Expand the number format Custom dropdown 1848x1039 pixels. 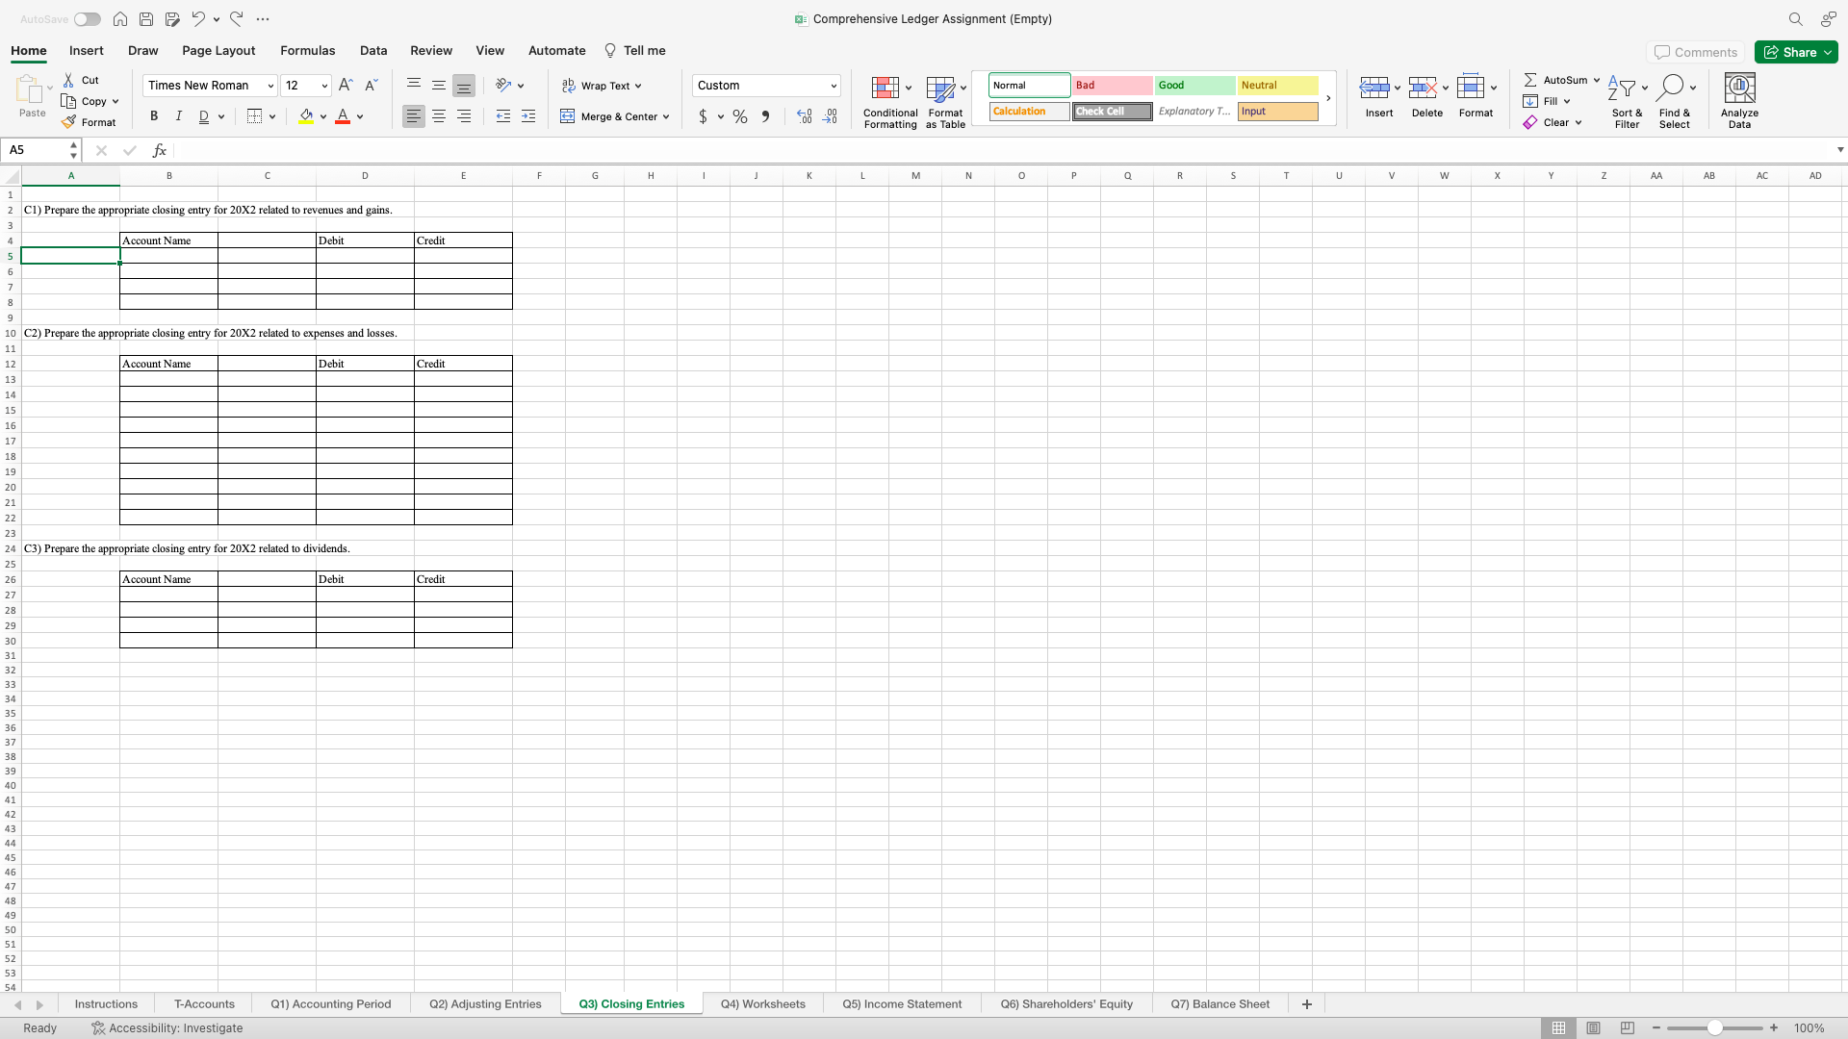coord(832,86)
